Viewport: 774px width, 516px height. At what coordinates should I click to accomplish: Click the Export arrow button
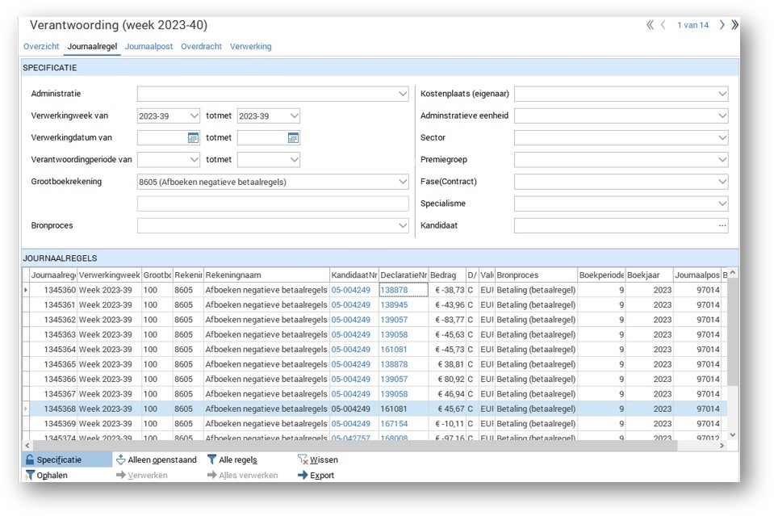303,476
